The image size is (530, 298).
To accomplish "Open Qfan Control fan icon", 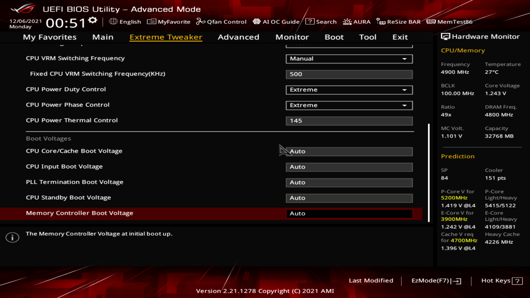I will pos(200,22).
